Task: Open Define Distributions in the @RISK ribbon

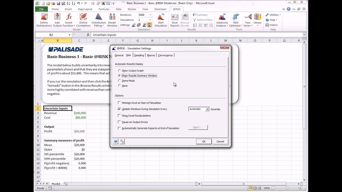Action: click(x=44, y=20)
